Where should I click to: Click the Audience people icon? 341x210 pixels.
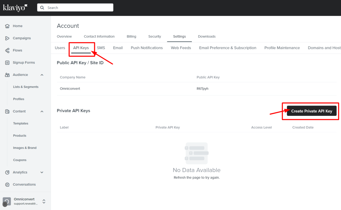pos(7,75)
